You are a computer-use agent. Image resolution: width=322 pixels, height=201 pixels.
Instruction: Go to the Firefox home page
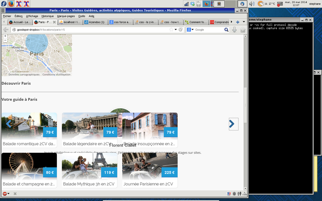coord(243,30)
